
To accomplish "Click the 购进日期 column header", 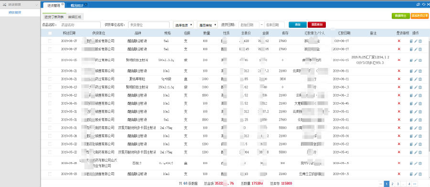I will [x=69, y=33].
